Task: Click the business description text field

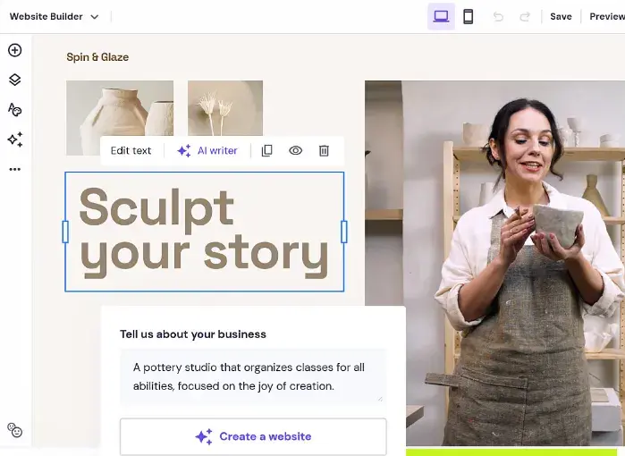Action: pos(253,376)
